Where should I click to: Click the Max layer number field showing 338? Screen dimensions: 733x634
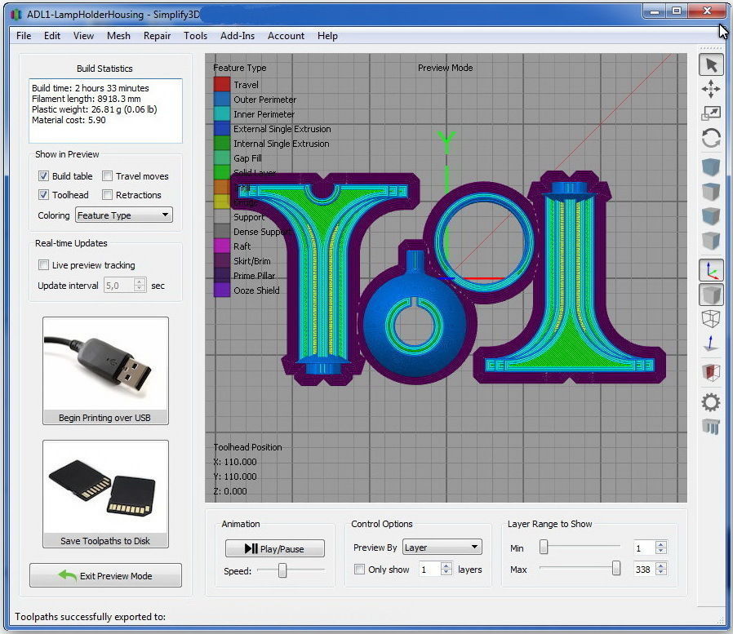[x=645, y=569]
